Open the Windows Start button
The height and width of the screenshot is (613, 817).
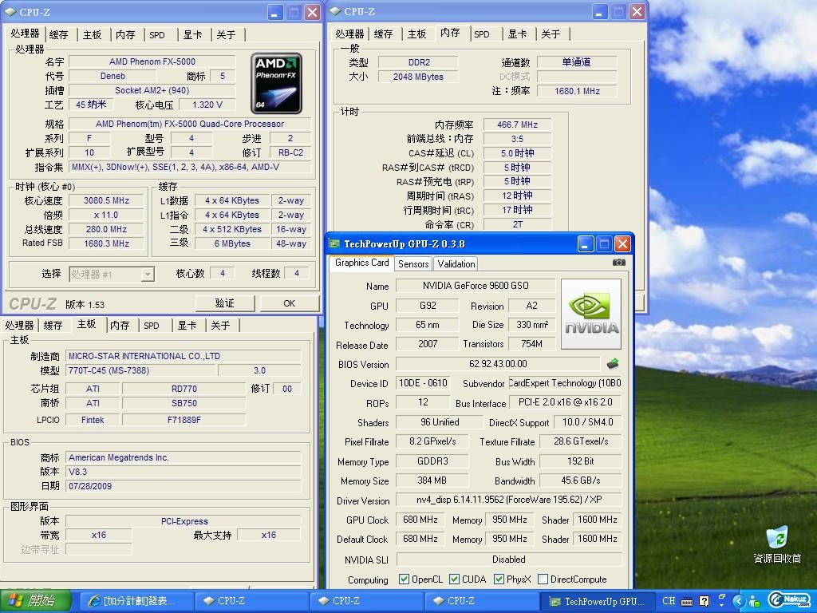[x=35, y=601]
